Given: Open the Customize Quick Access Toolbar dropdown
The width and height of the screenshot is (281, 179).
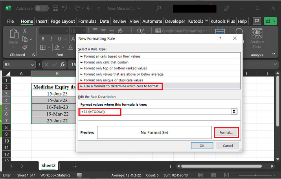Looking at the screenshot, I should click(x=98, y=8).
